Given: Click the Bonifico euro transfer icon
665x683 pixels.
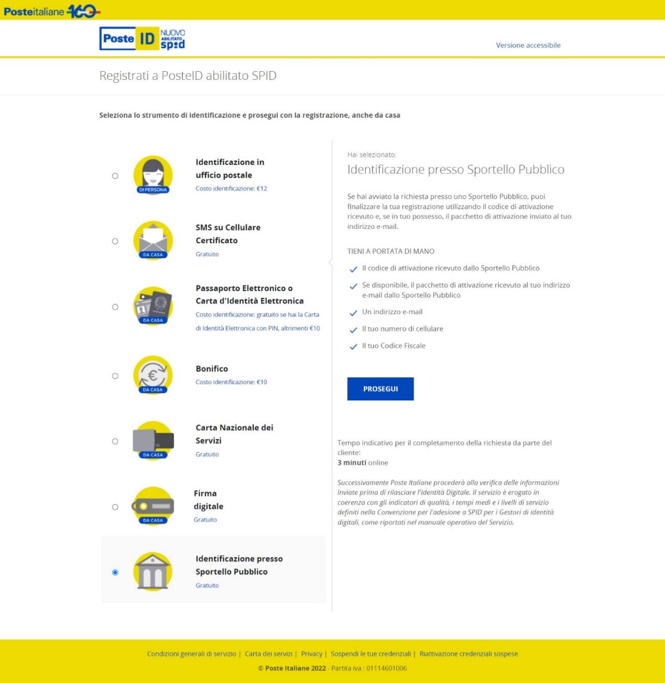Looking at the screenshot, I should coord(153,375).
